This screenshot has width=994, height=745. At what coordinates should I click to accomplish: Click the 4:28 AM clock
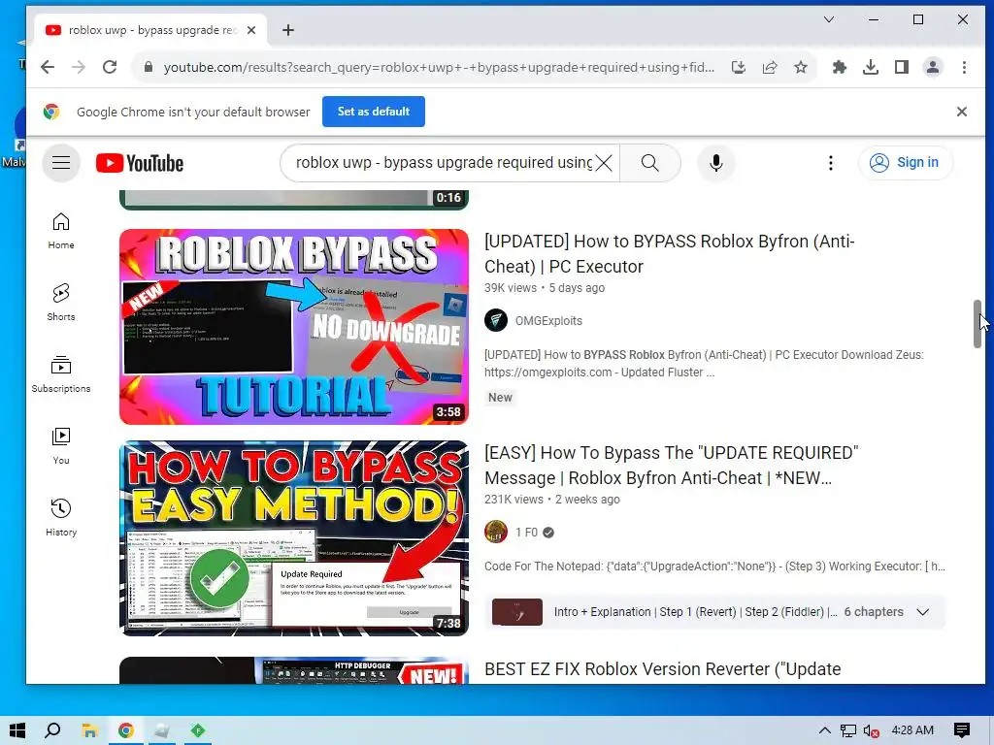(x=912, y=730)
